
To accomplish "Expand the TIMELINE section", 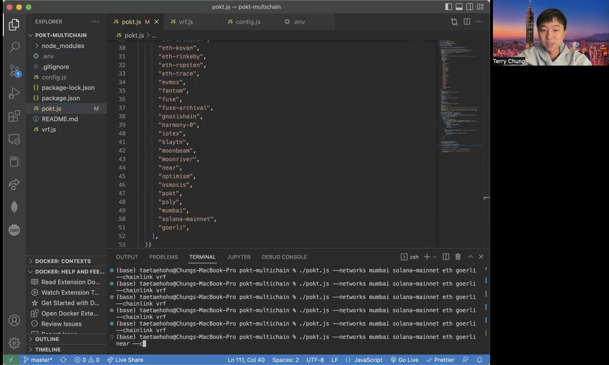I will tap(66, 349).
